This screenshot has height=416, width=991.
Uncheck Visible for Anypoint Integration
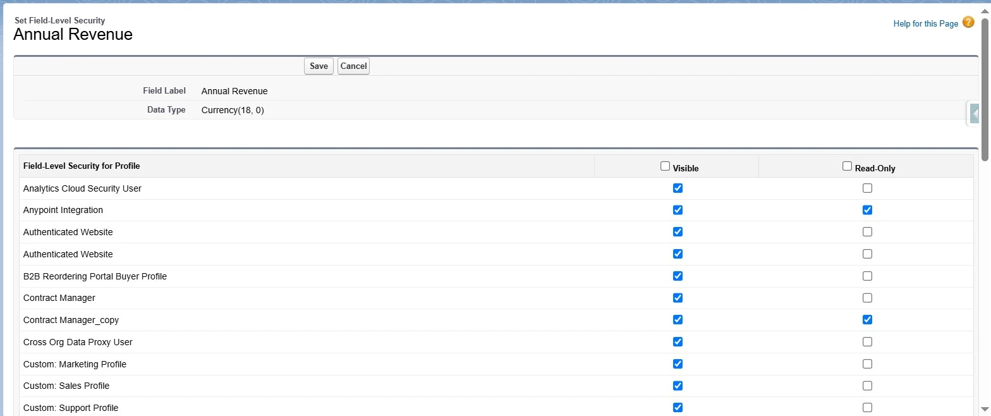(x=678, y=210)
